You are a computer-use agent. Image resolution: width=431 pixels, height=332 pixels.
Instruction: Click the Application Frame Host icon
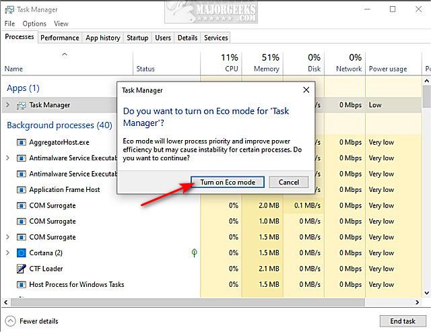(22, 190)
